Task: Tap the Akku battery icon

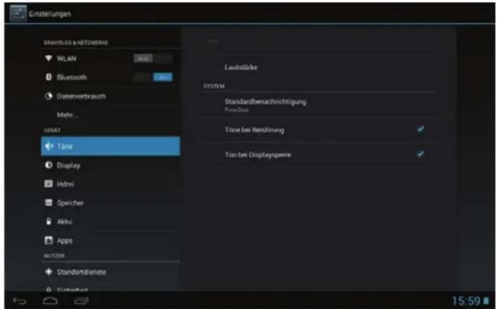Action: pos(48,221)
